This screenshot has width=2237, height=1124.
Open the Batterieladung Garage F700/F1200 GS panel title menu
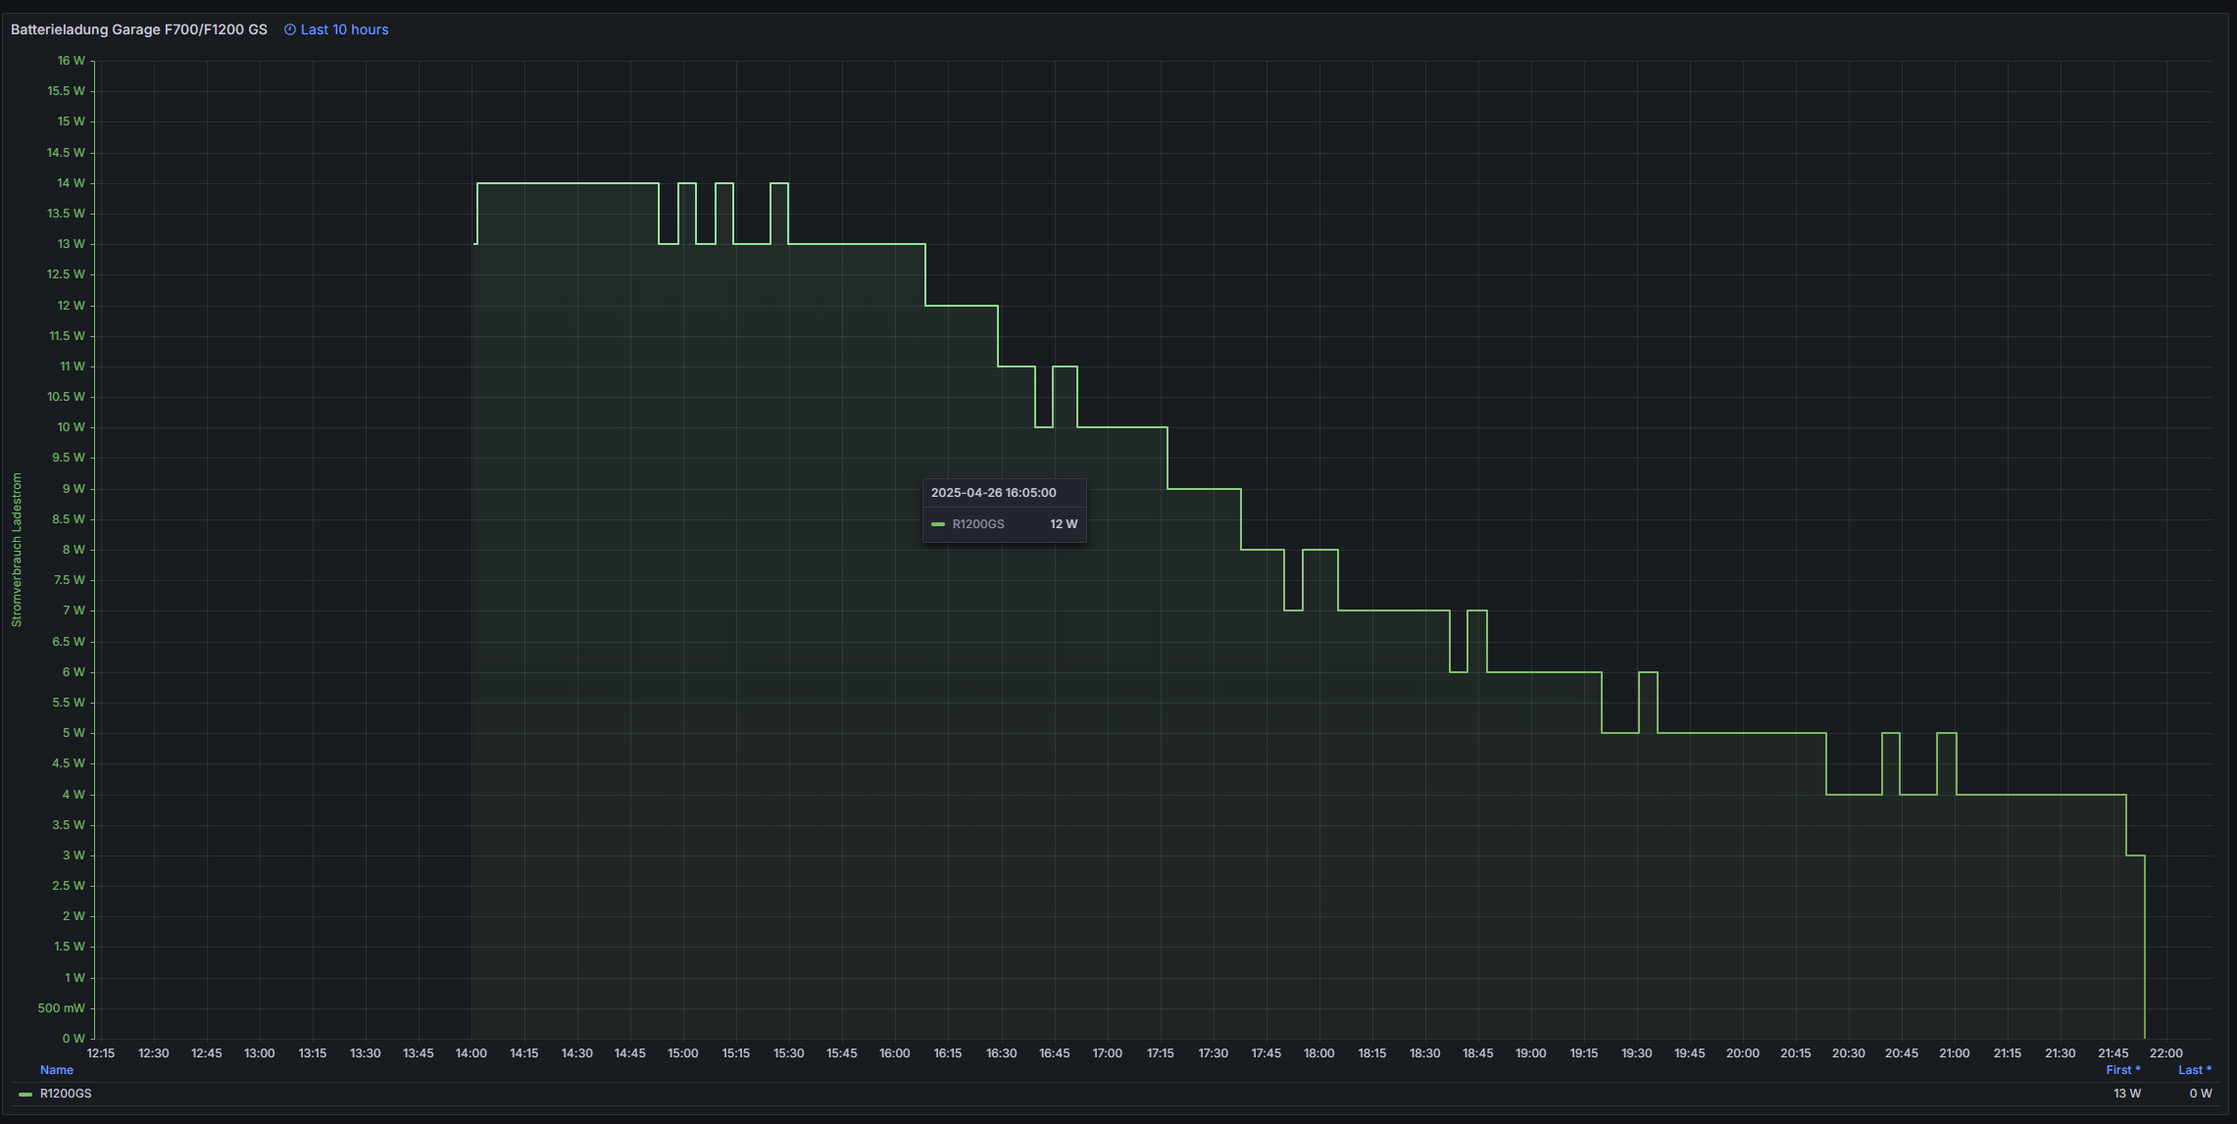138,29
